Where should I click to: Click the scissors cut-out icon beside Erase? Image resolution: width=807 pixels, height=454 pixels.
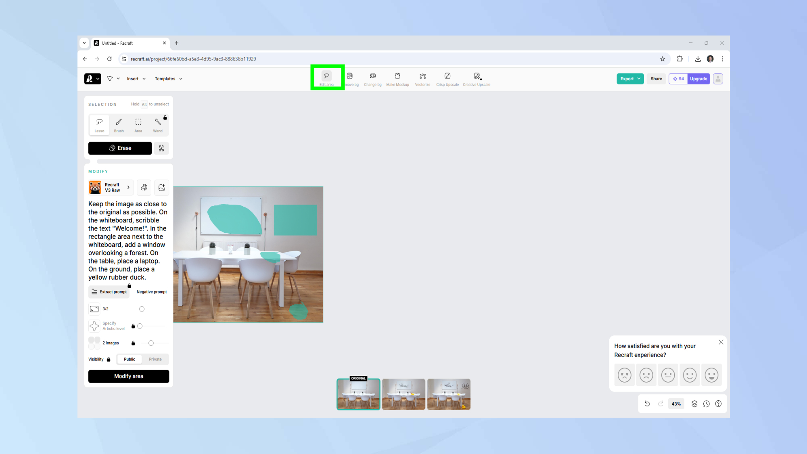[x=161, y=148]
